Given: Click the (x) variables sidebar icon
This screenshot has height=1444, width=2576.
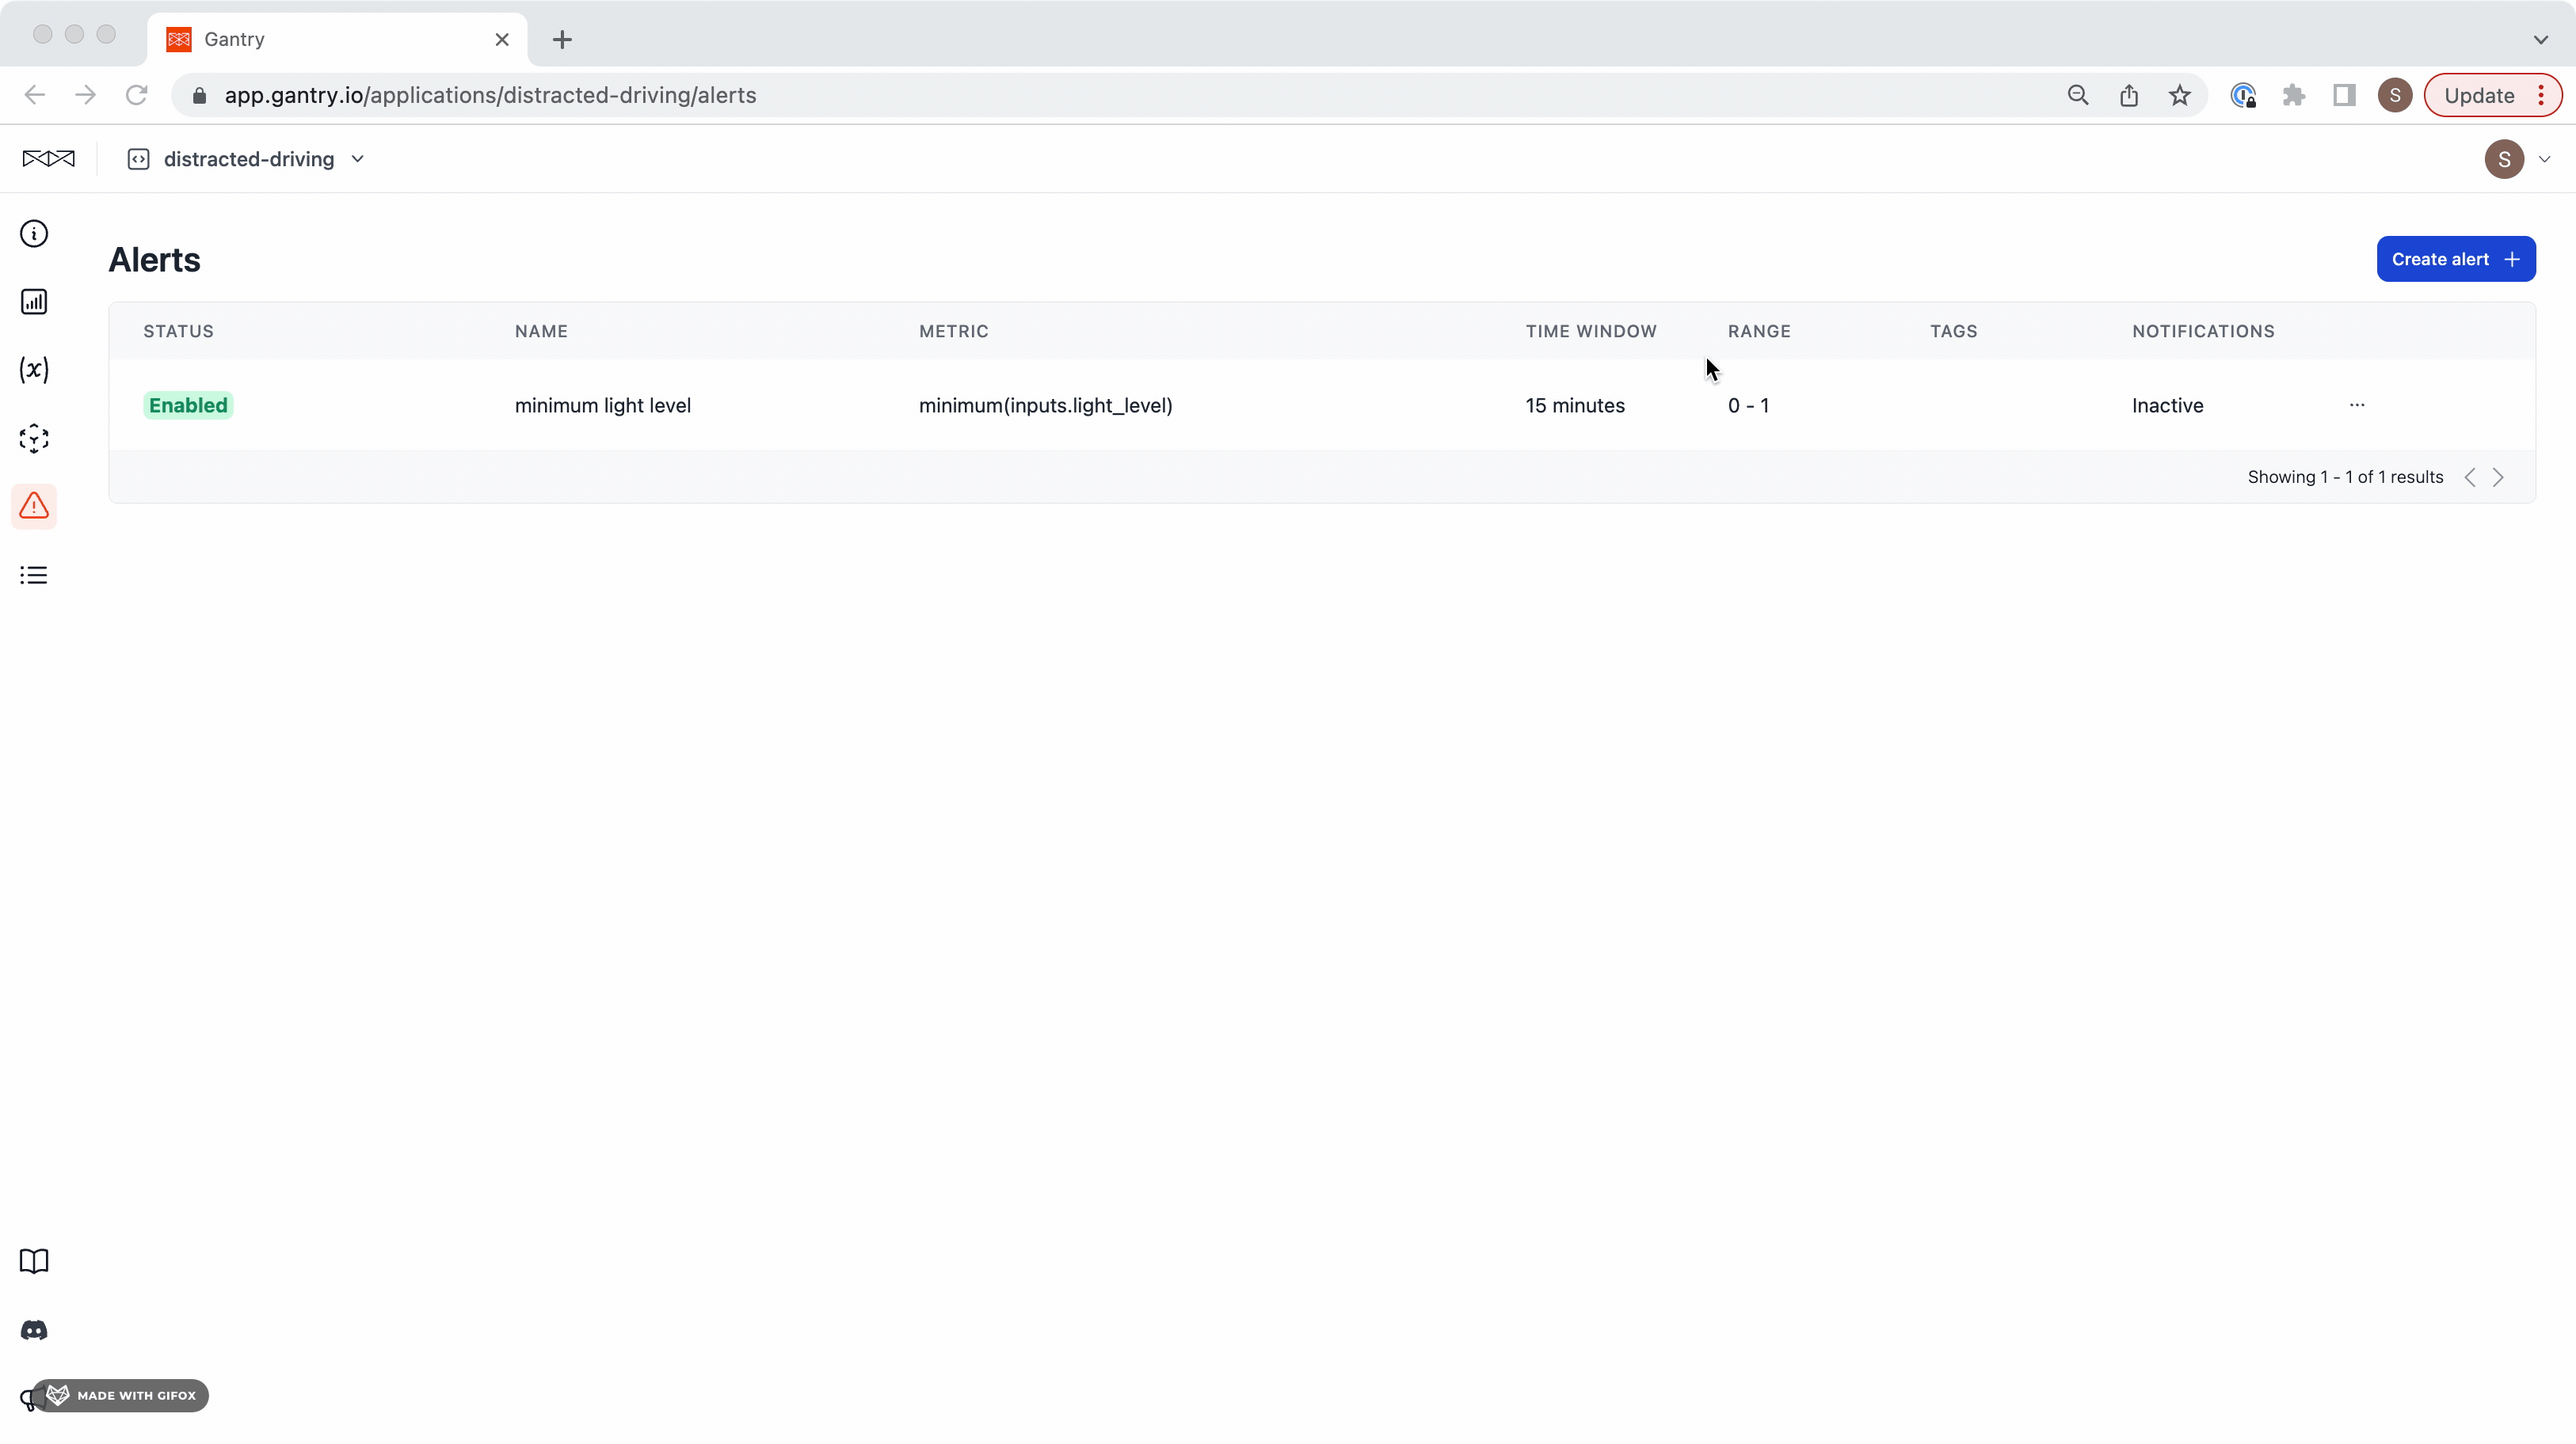Looking at the screenshot, I should pyautogui.click(x=34, y=370).
